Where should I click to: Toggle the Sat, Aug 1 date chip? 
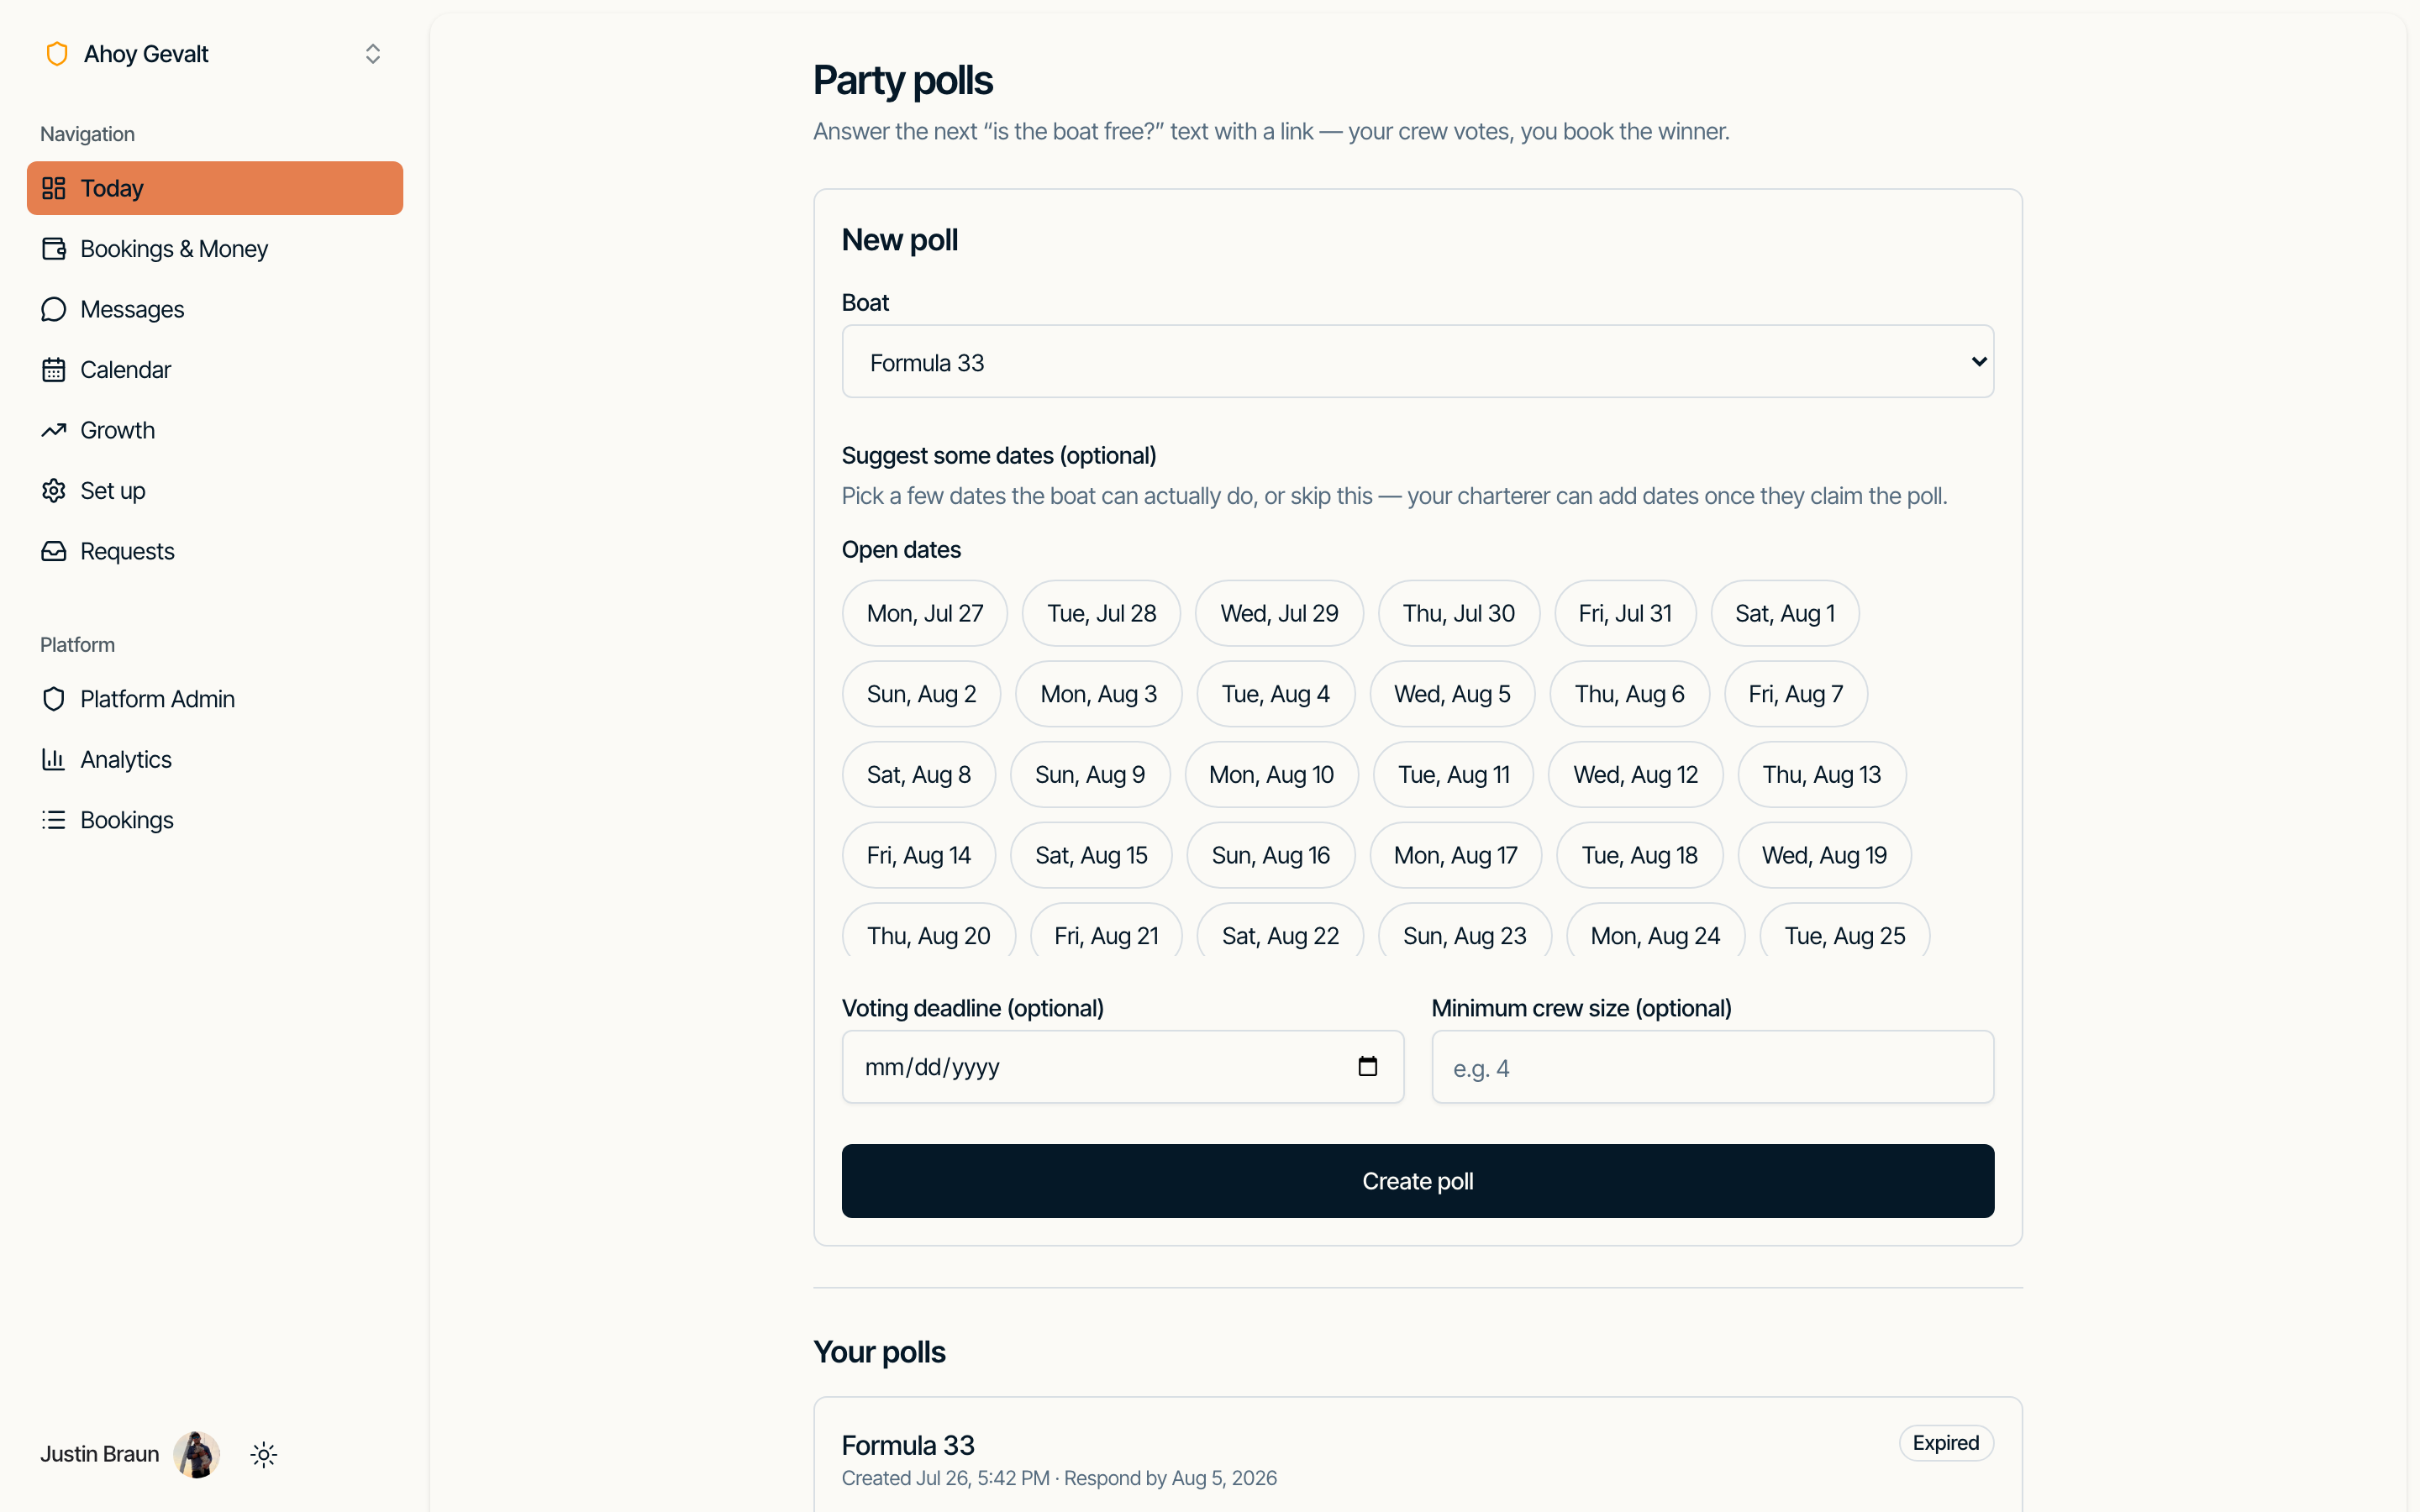click(x=1785, y=613)
